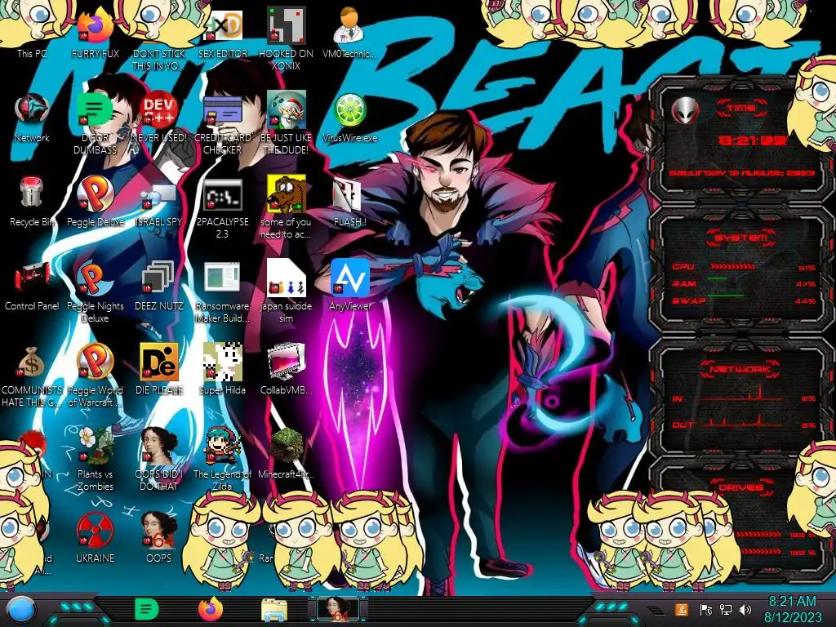Select the japan suicide sim icon
The height and width of the screenshot is (627, 836).
point(287,291)
